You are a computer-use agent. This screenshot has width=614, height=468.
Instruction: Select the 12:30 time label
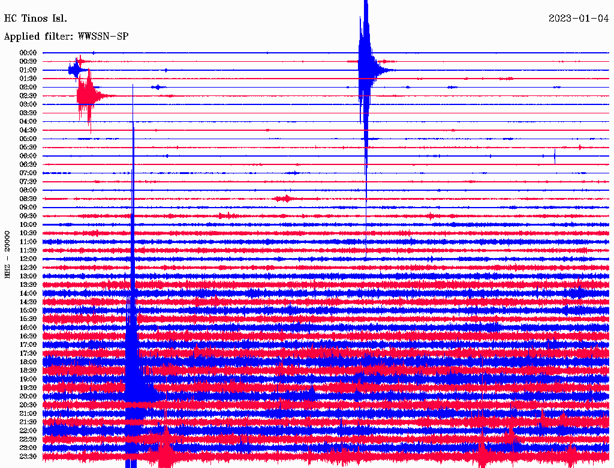tap(28, 268)
